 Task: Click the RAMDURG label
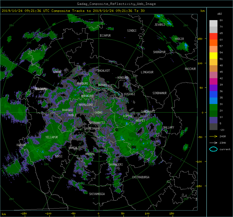(x=83, y=84)
